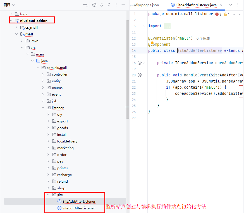Image resolution: width=244 pixels, height=213 pixels.
Task: Close the SiteAddAfterListener.java tab
Action: (221, 5)
